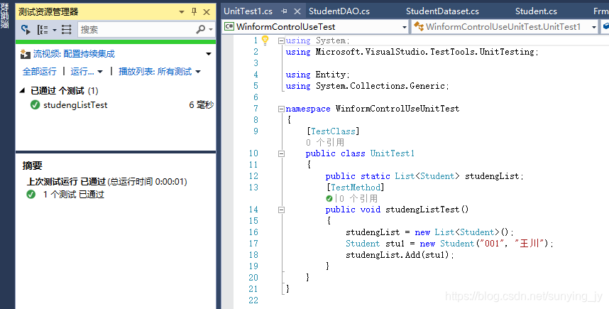Open the Test Explorer window options dropdown arrow

point(182,12)
